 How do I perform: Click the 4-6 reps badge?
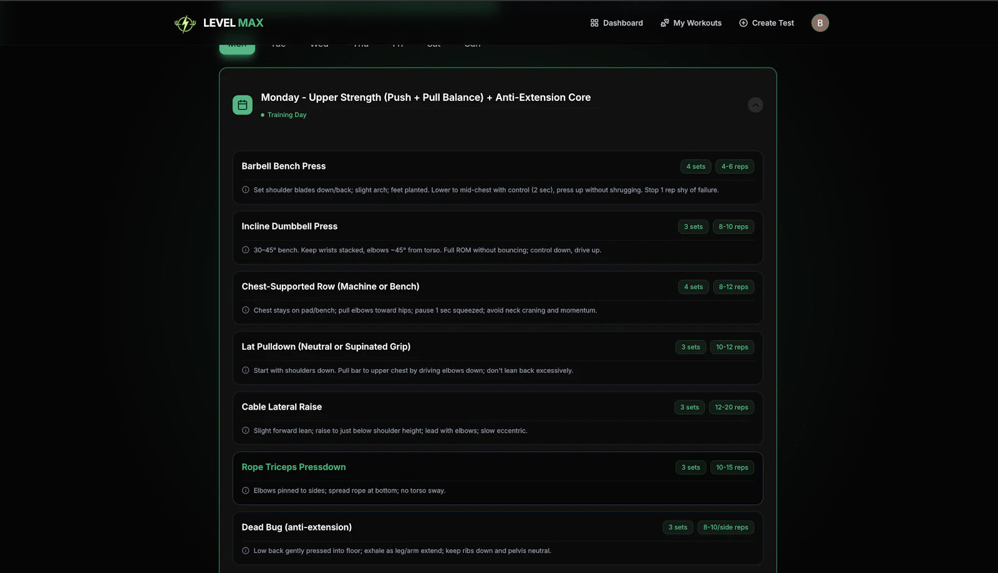pos(735,166)
